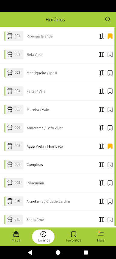View map for line 001 Ribeirão Grande

click(102, 36)
